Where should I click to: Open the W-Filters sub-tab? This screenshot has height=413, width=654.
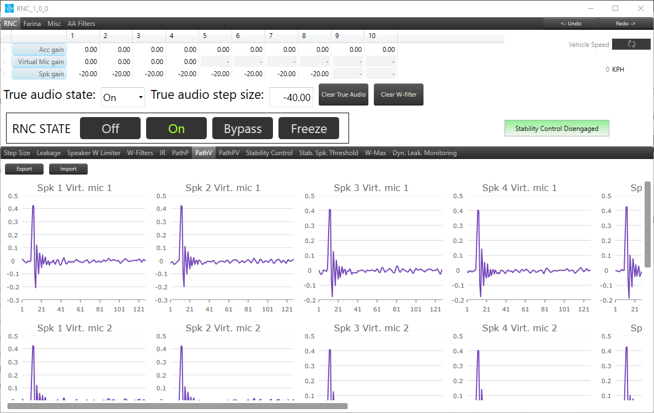coord(140,153)
